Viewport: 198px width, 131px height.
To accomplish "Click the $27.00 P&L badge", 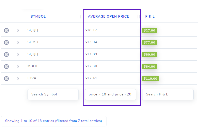I will click(149, 30).
